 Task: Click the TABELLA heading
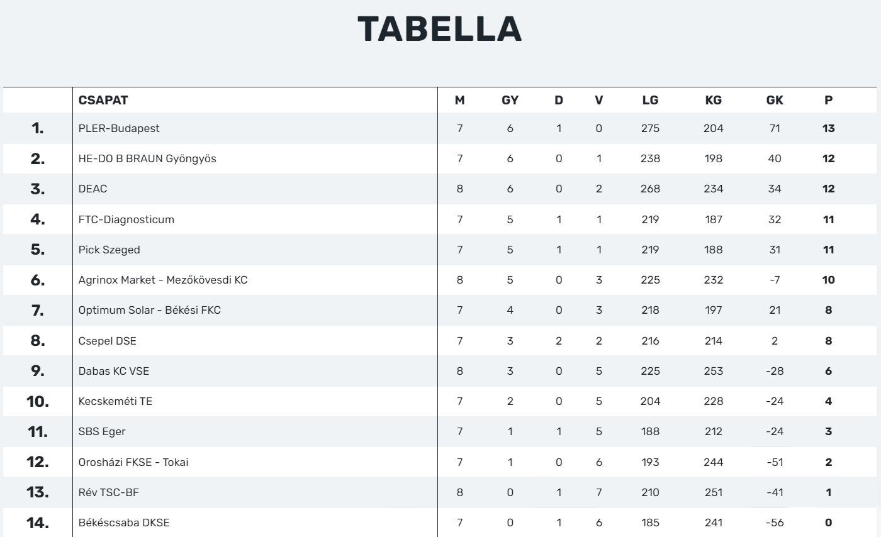click(439, 29)
